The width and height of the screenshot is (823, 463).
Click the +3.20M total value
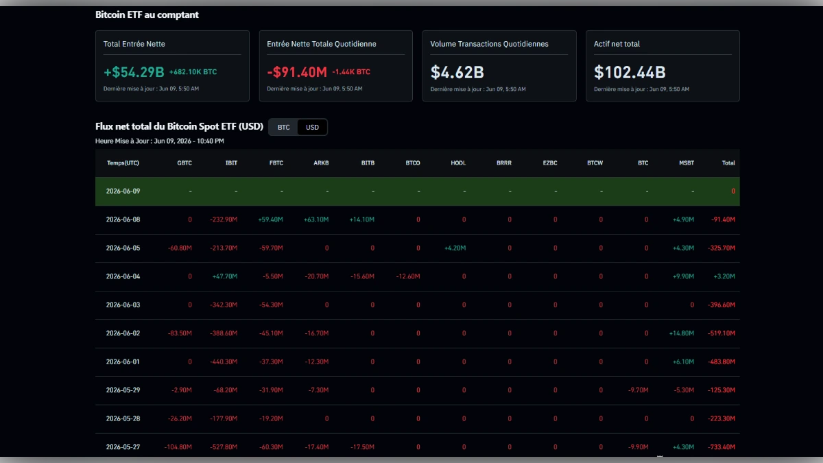(724, 276)
